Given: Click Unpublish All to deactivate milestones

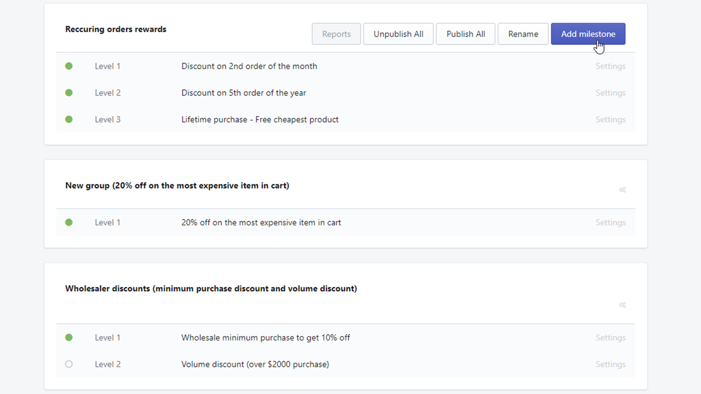Looking at the screenshot, I should point(398,33).
